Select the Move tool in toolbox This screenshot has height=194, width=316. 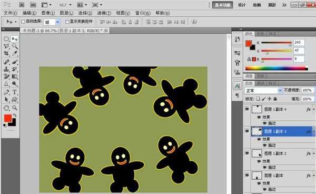pyautogui.click(x=15, y=38)
